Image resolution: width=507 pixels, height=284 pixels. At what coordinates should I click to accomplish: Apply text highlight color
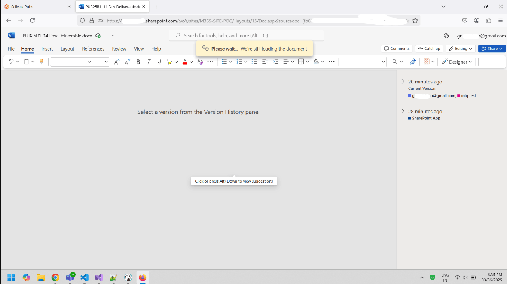pos(170,62)
